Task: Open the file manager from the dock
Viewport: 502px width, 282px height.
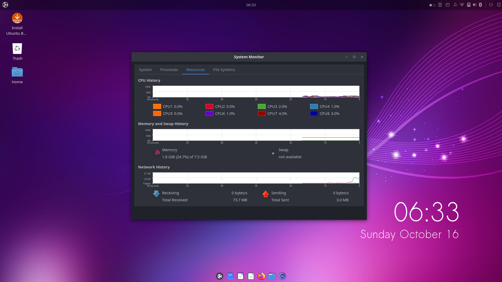Action: click(x=272, y=276)
